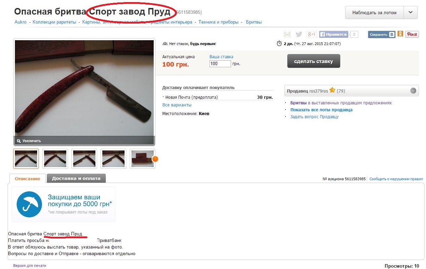Screen dimensions: 426x269
Task: Click the Ваша ставка bid input field
Action: (x=220, y=64)
